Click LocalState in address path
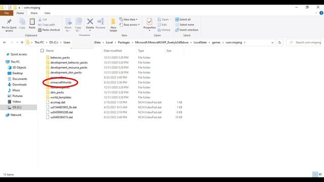 (x=200, y=42)
